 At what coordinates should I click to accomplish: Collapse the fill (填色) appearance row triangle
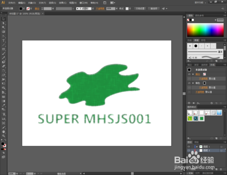click(x=193, y=83)
